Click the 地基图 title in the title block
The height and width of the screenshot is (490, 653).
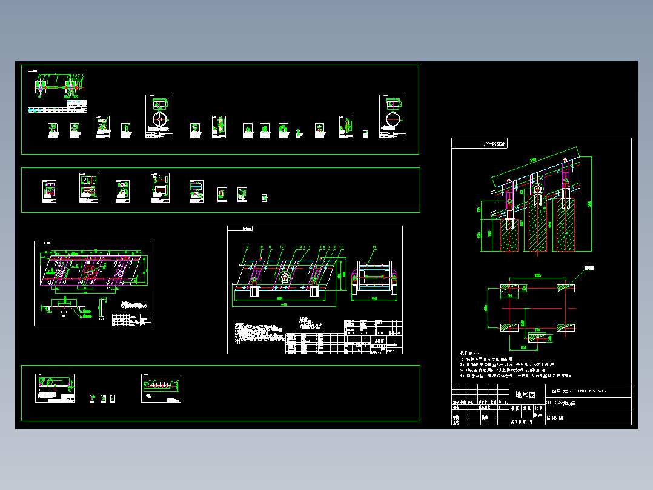(x=525, y=395)
